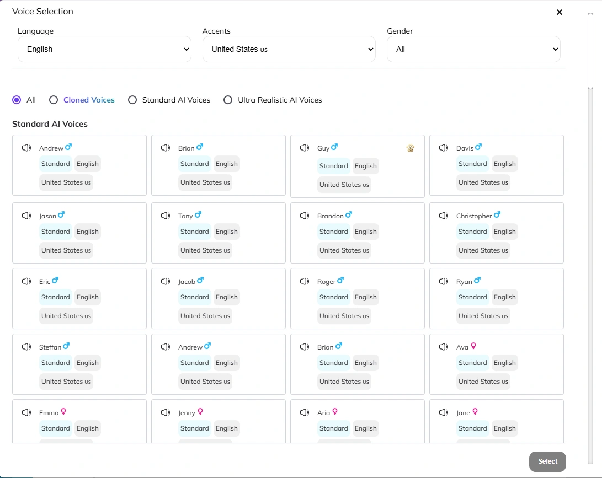Click the English tag on Emma's card
The width and height of the screenshot is (602, 478).
(88, 428)
